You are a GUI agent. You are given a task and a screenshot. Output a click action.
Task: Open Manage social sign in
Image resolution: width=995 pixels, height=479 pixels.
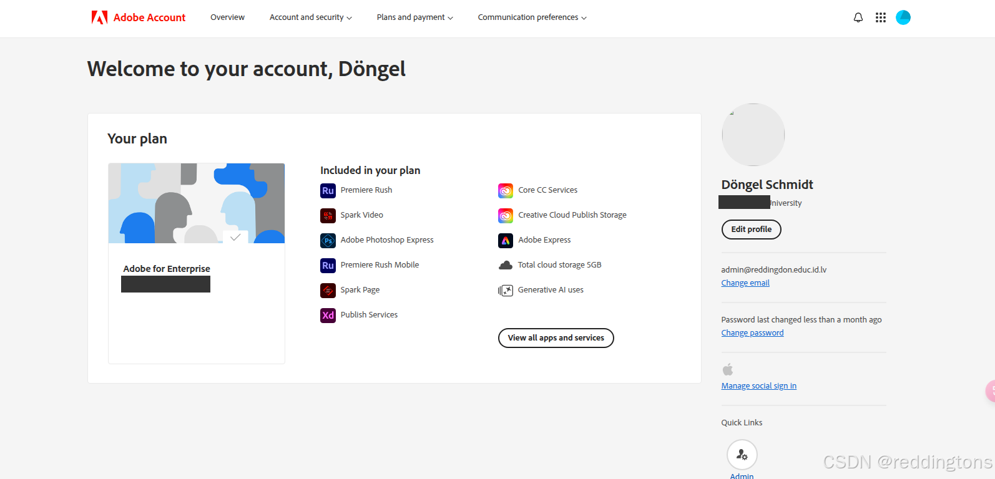759,386
